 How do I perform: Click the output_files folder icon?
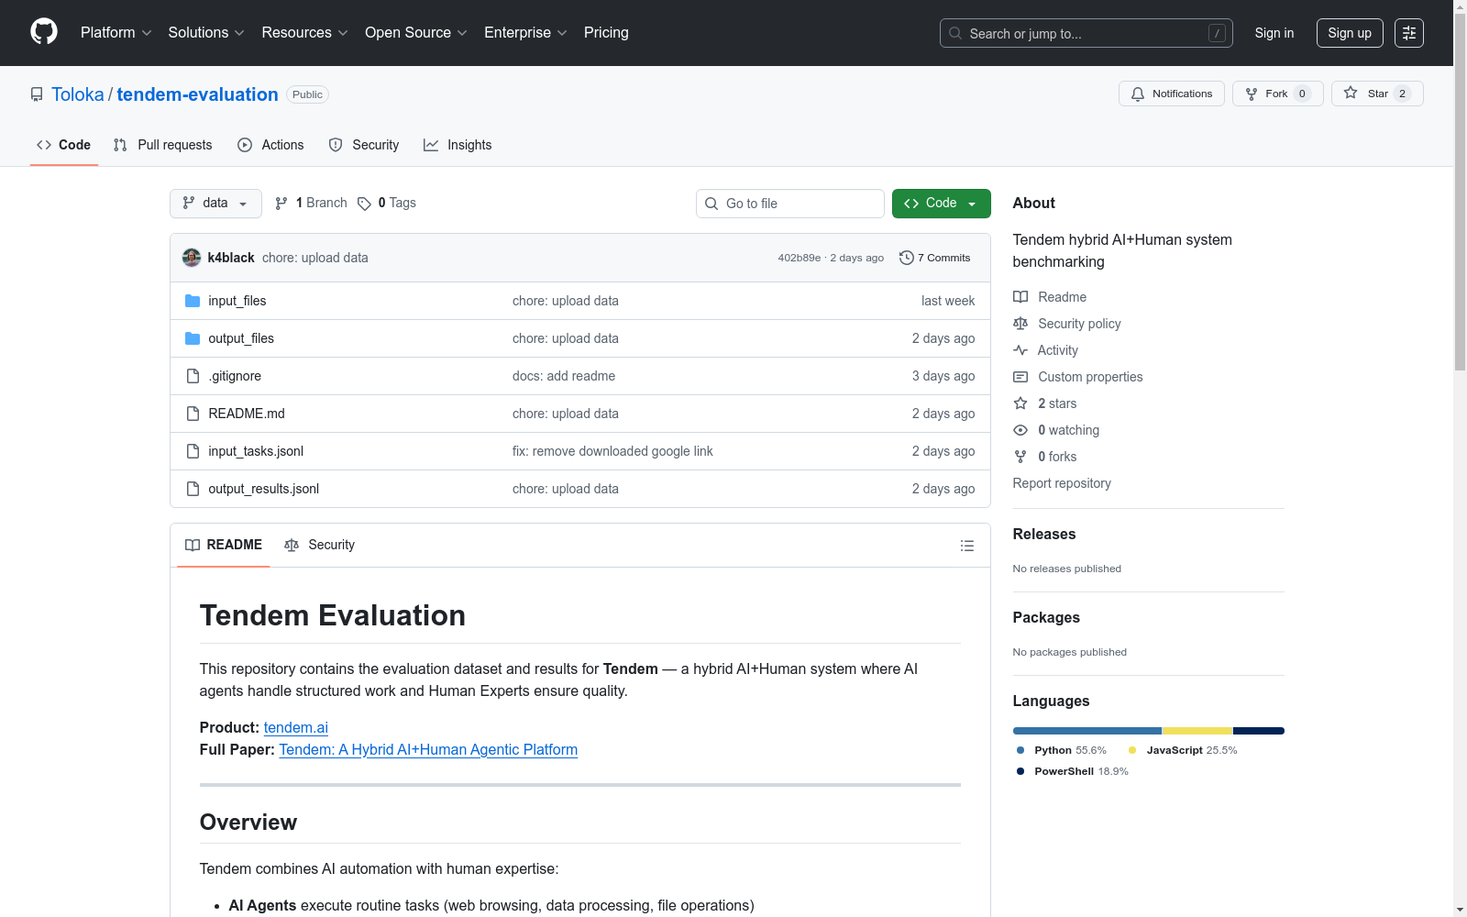(193, 338)
